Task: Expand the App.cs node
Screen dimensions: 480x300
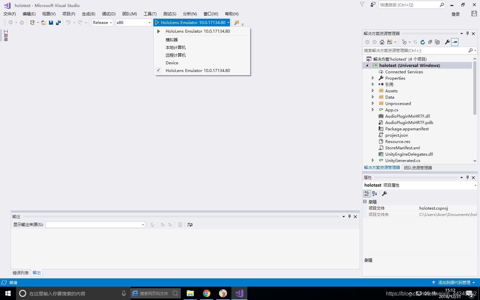Action: click(373, 110)
